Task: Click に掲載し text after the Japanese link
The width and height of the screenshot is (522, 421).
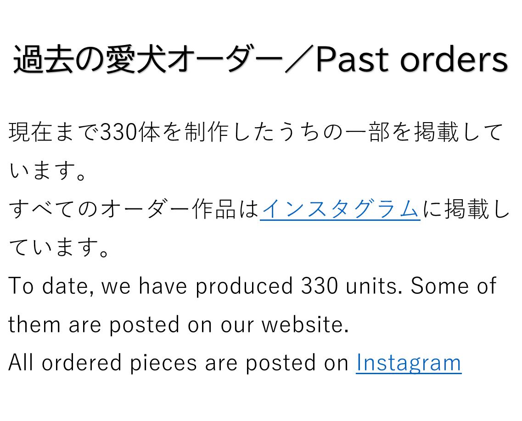Action: click(466, 209)
